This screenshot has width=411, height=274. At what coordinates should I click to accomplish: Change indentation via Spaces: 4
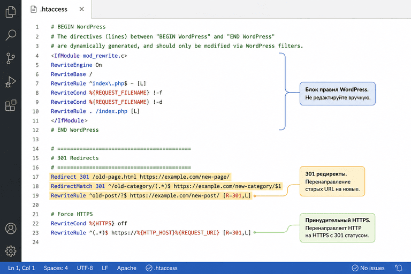[56, 268]
